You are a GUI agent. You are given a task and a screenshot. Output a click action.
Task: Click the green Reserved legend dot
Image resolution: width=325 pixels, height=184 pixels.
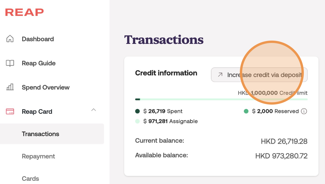(x=246, y=111)
